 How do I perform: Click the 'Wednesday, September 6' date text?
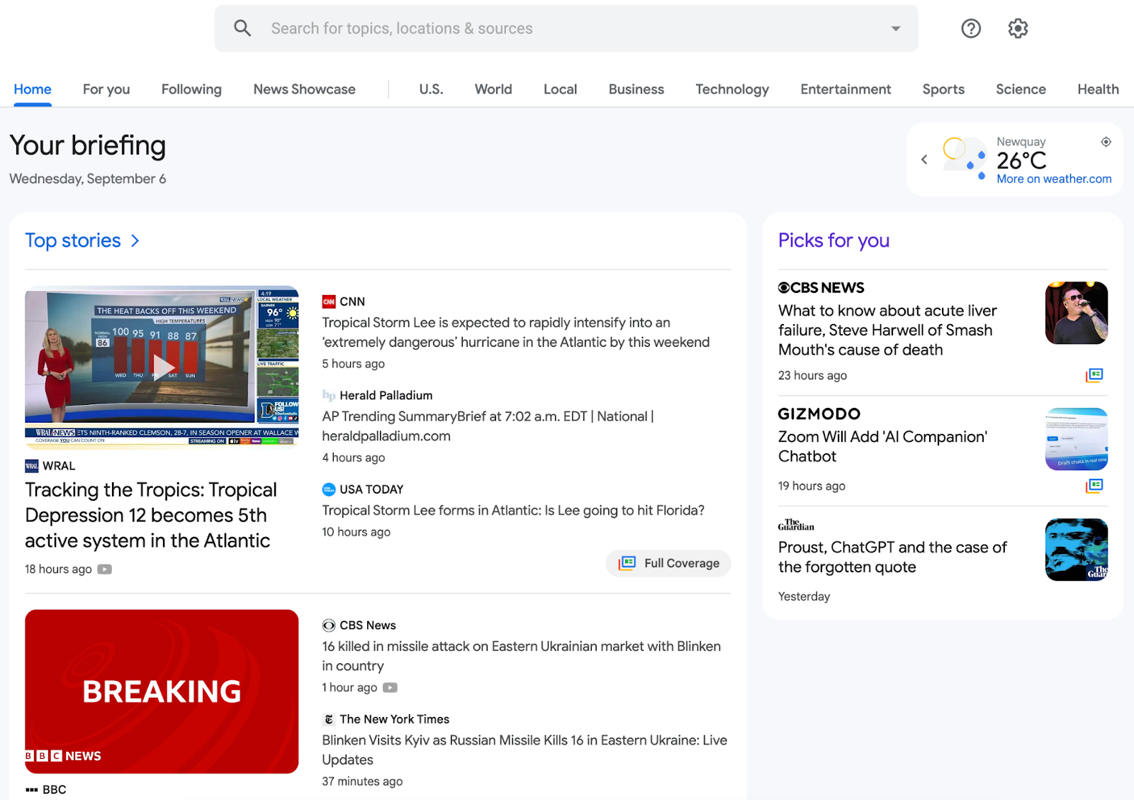(88, 179)
